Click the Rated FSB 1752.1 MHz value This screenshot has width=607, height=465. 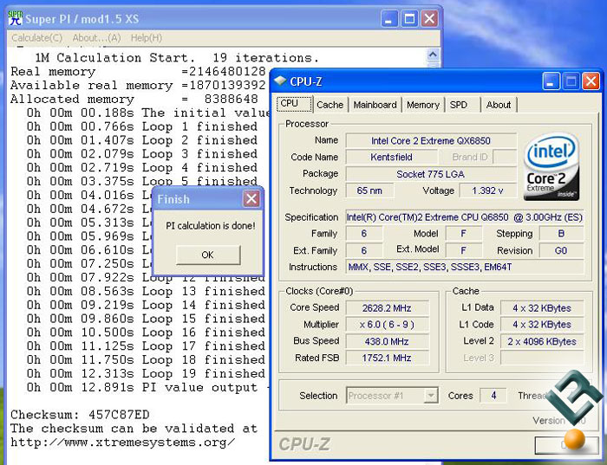tap(387, 358)
